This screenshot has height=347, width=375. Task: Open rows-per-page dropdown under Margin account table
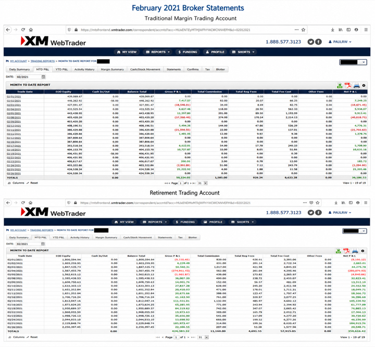pyautogui.click(x=202, y=183)
